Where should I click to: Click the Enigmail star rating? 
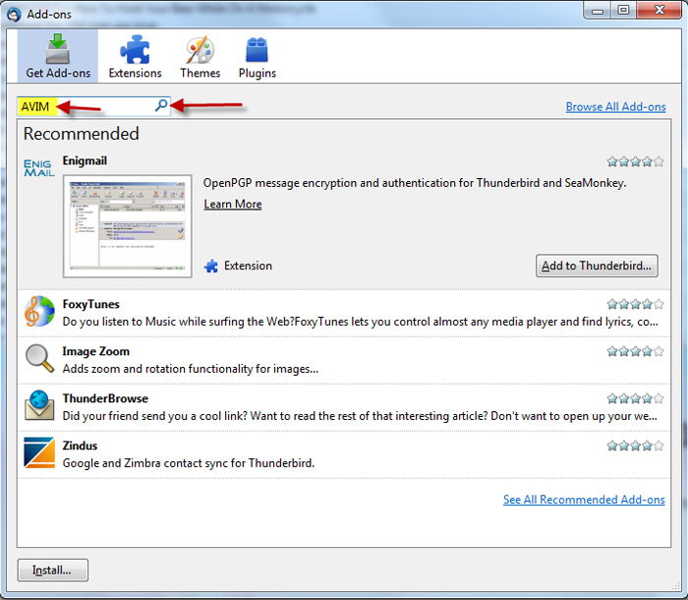coord(635,161)
